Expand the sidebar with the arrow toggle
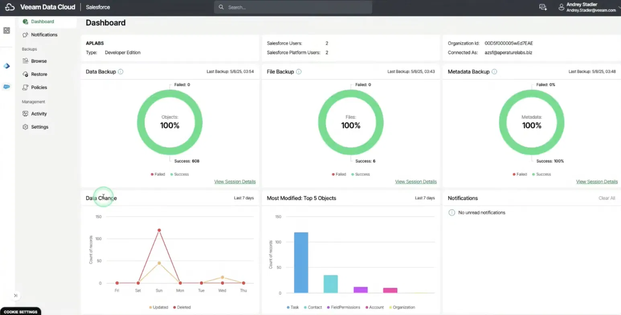 (16, 295)
